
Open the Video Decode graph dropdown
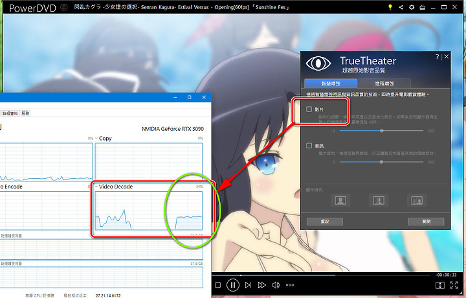[x=96, y=187]
